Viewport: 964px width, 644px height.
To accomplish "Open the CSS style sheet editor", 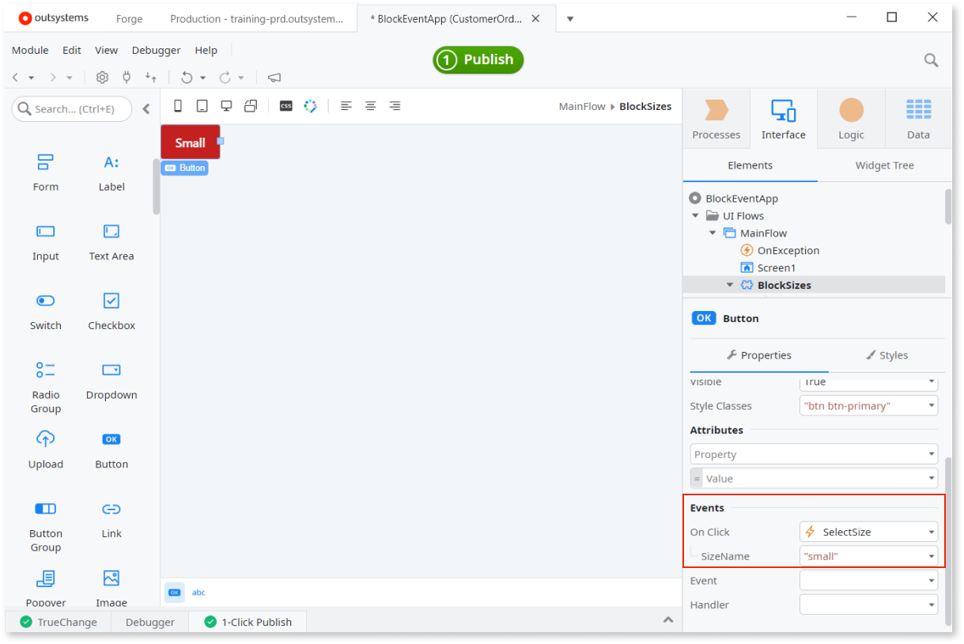I will (x=285, y=106).
